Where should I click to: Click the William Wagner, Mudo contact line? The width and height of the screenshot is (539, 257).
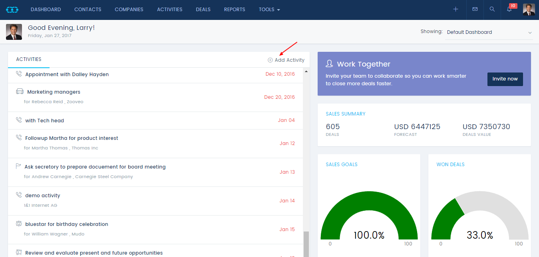[54, 234]
